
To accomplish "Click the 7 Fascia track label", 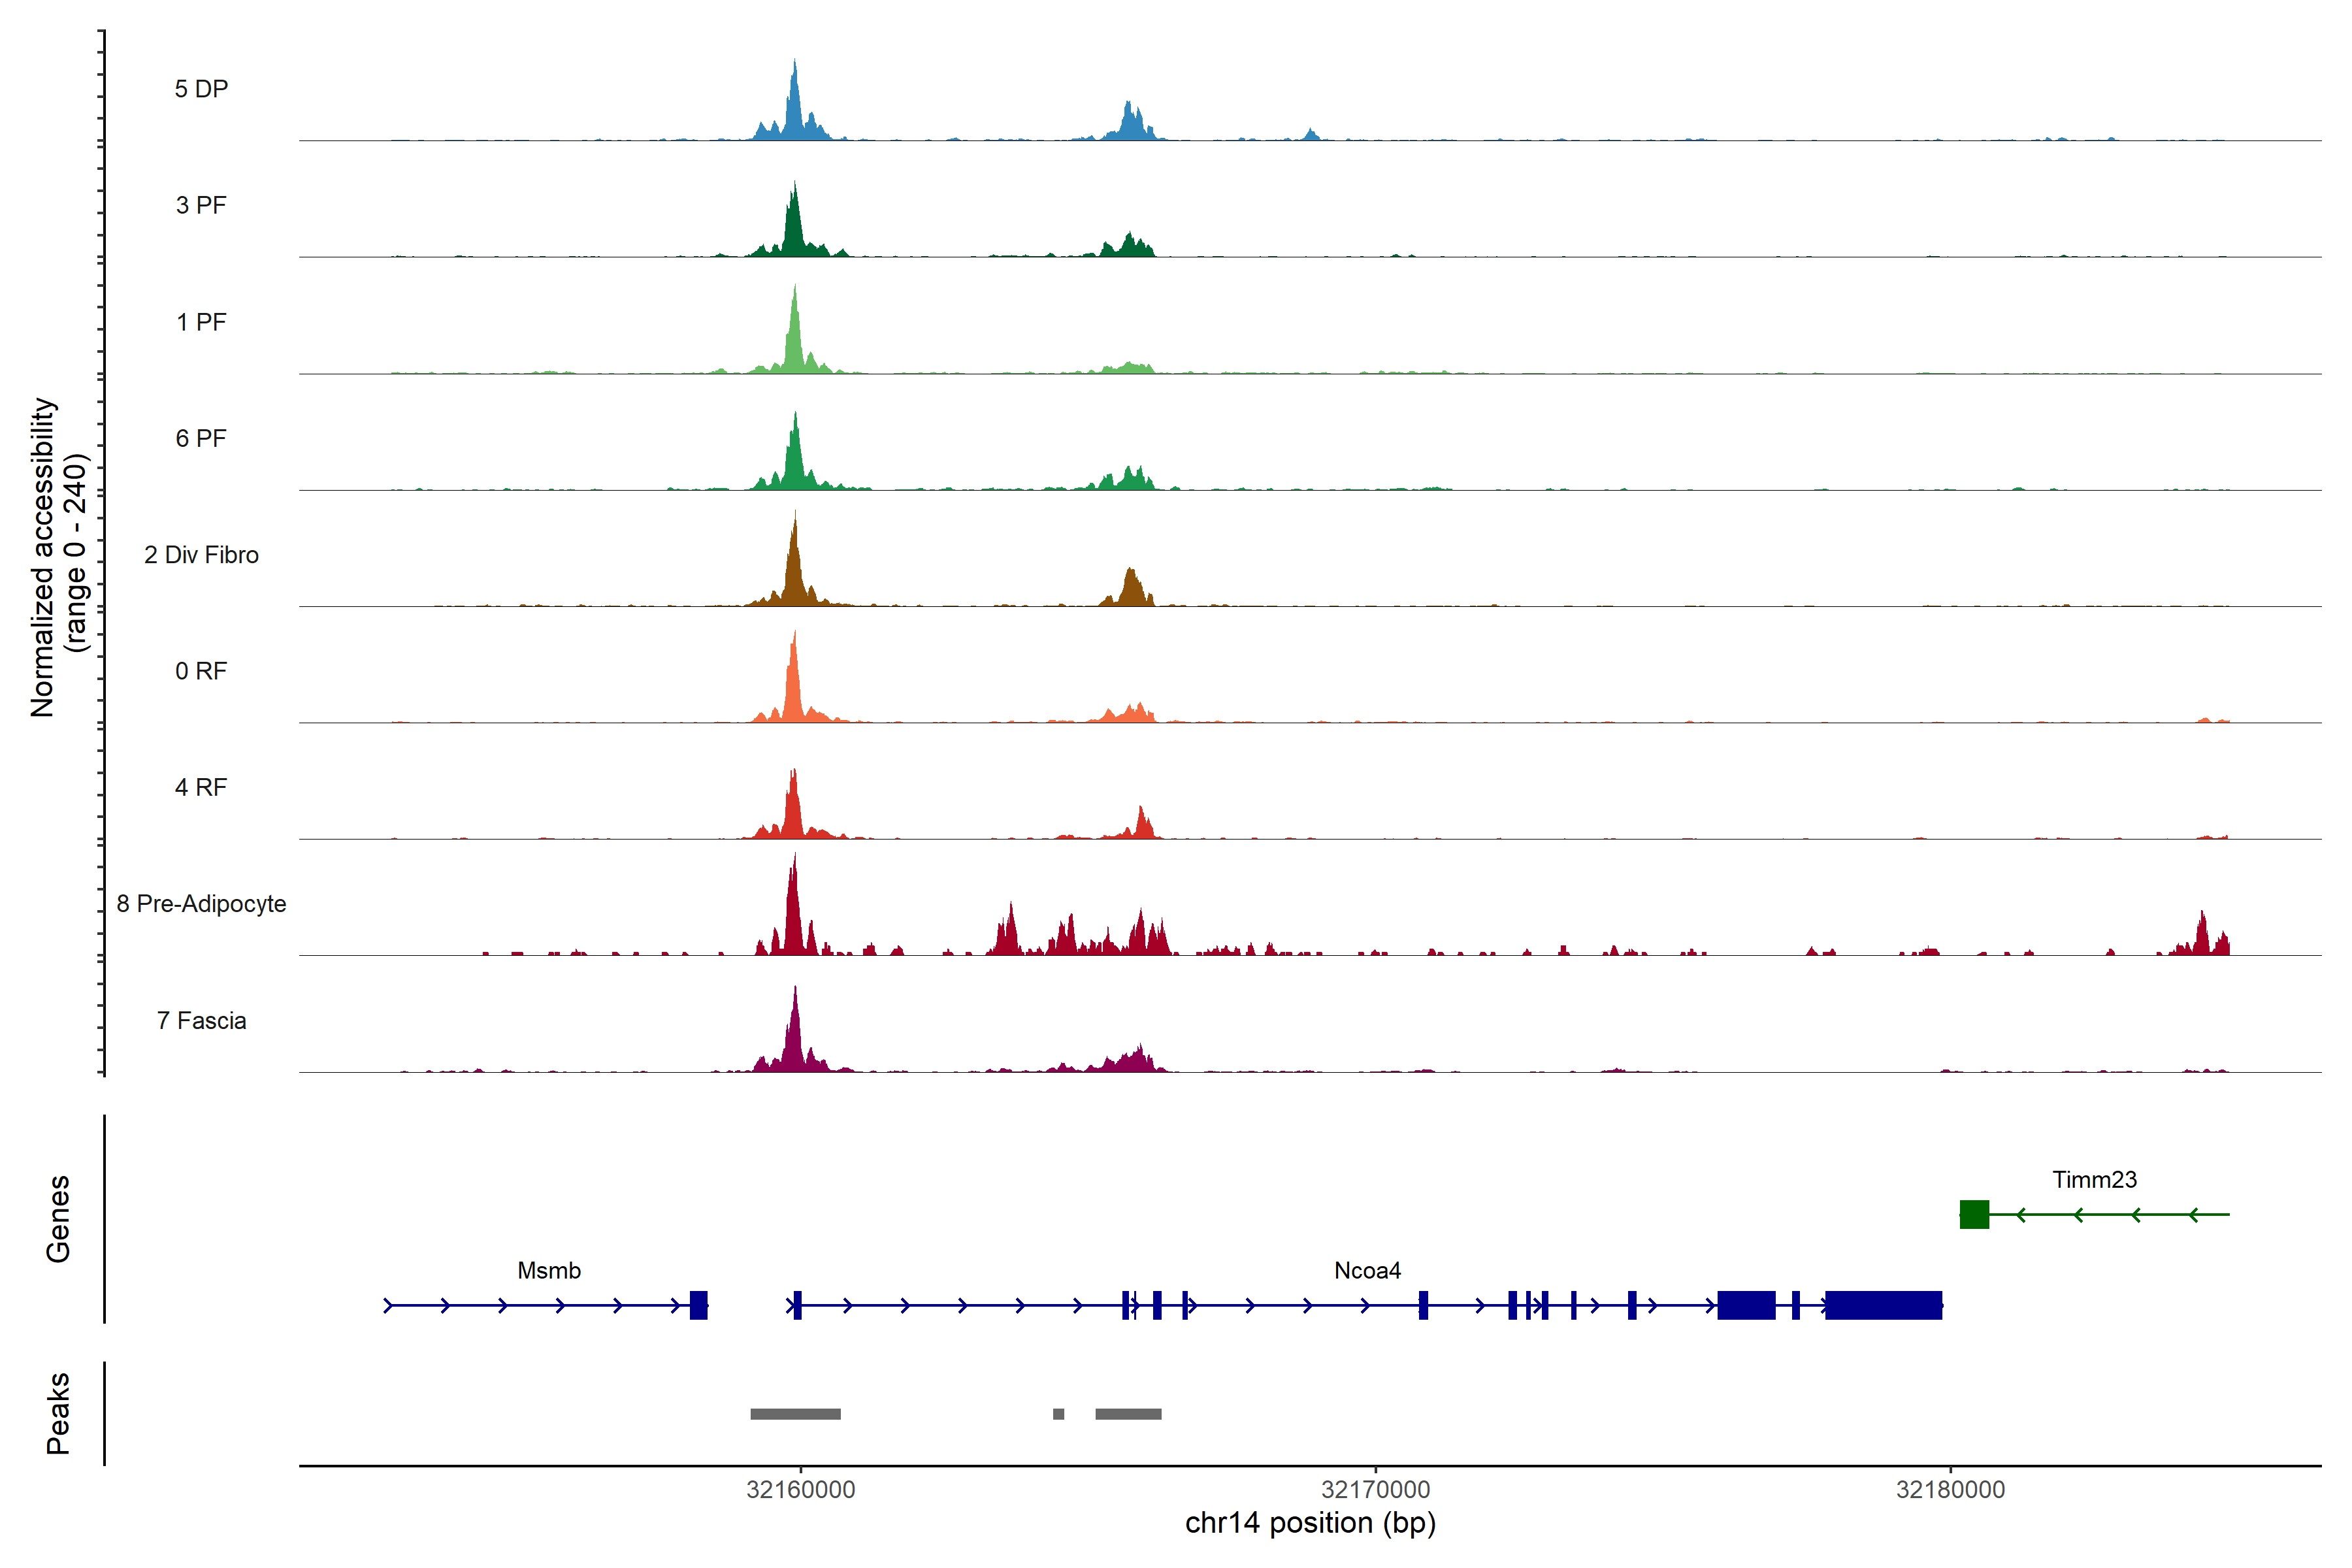I will click(201, 1021).
